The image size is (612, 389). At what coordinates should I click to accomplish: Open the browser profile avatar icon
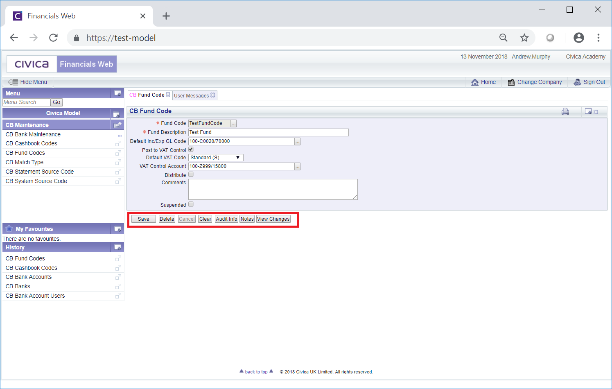579,38
